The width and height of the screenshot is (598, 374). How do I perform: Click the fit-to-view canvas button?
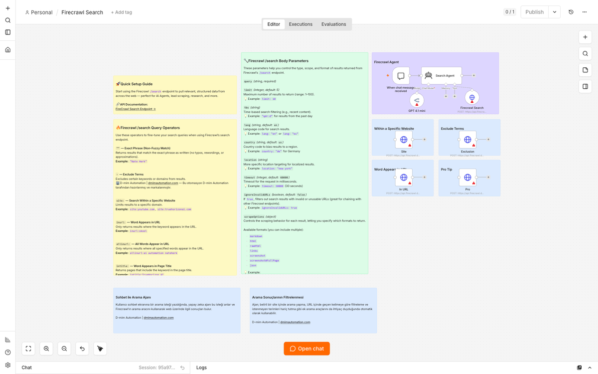28,349
